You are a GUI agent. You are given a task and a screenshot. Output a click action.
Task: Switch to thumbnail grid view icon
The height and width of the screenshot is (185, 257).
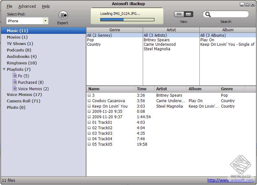188,14
